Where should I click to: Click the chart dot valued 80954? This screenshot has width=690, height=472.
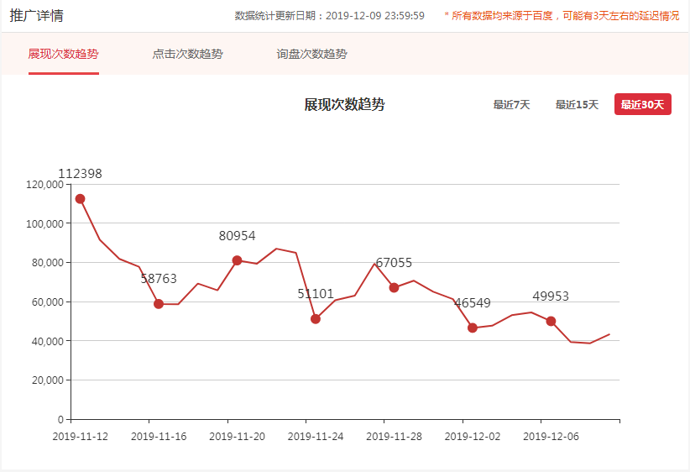[237, 260]
